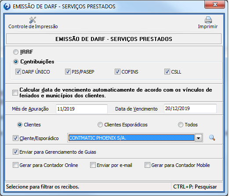Check the Enviar por e-mail box
The width and height of the screenshot is (229, 196).
(93, 165)
